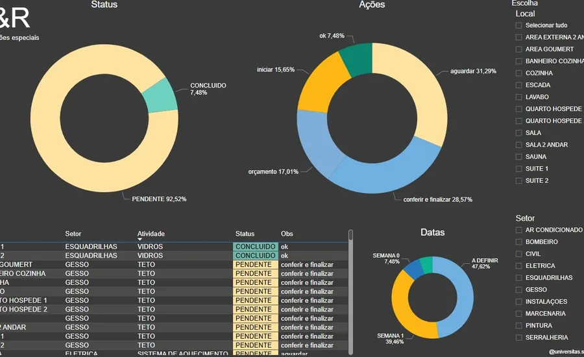Toggle the BOMBEIRO setor checkbox

(518, 242)
